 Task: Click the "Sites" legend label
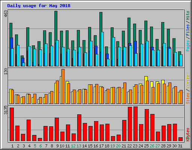tap(188, 98)
